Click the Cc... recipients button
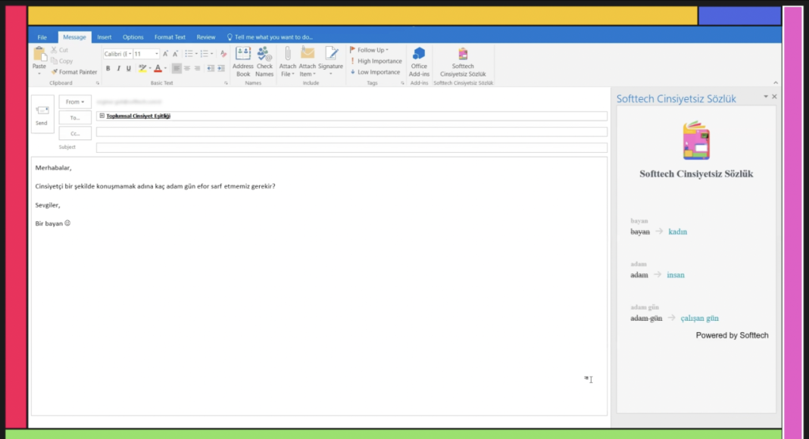 coord(75,133)
